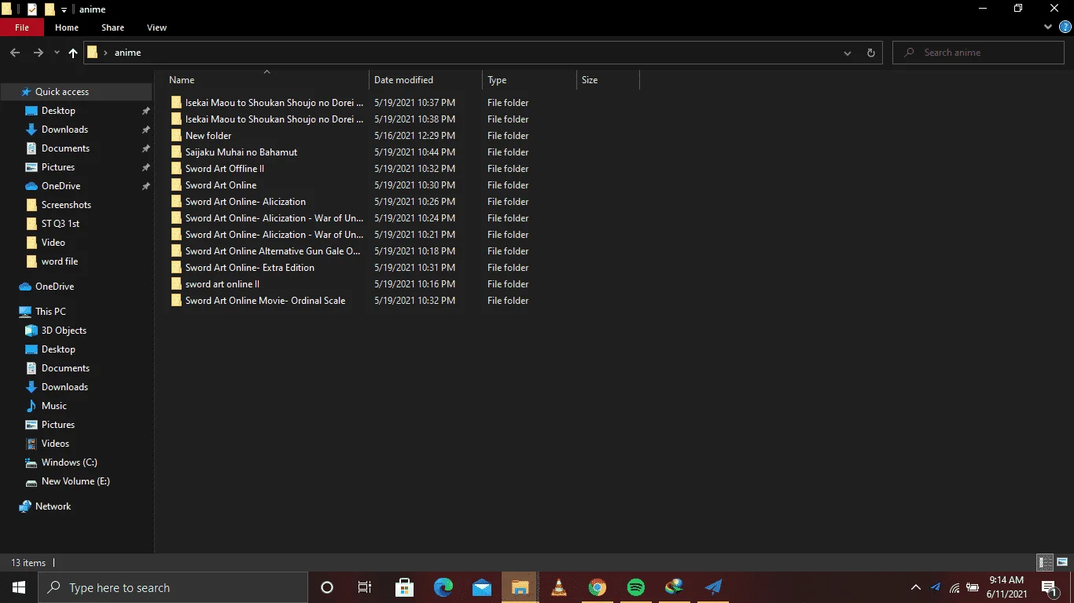Open VLC media player from taskbar
The width and height of the screenshot is (1074, 603).
(559, 587)
